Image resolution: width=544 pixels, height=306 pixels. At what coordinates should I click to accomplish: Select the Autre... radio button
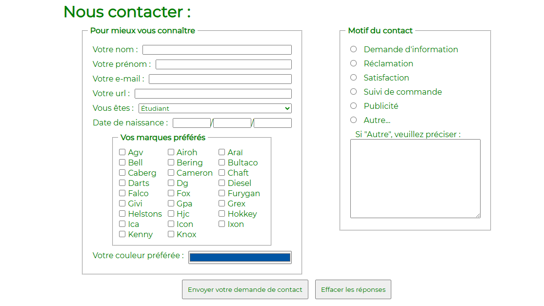(x=353, y=120)
